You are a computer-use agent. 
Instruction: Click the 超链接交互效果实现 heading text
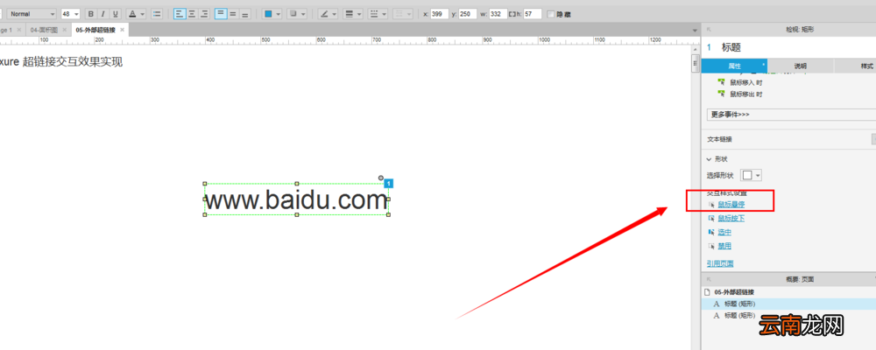tap(72, 62)
